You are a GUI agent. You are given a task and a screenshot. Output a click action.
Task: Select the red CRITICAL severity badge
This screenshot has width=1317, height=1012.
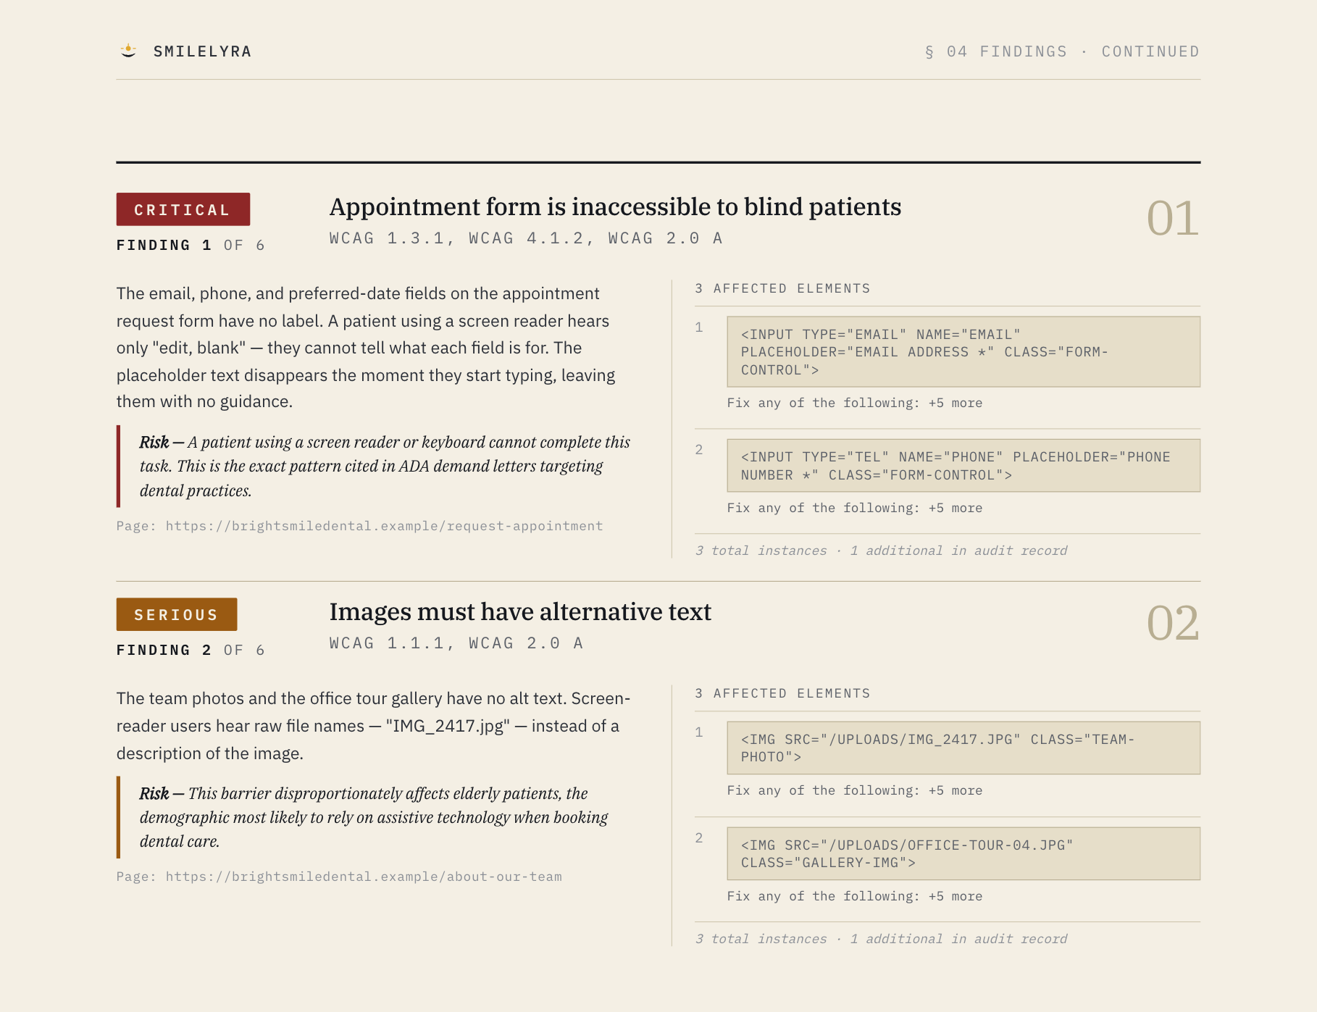tap(183, 209)
